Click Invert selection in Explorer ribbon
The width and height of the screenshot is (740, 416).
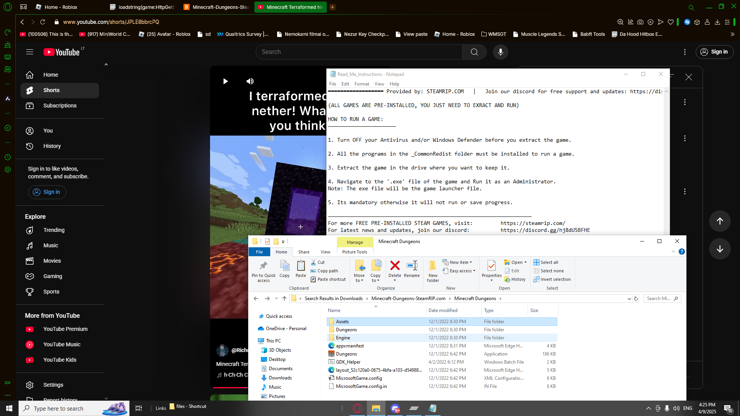tap(552, 279)
